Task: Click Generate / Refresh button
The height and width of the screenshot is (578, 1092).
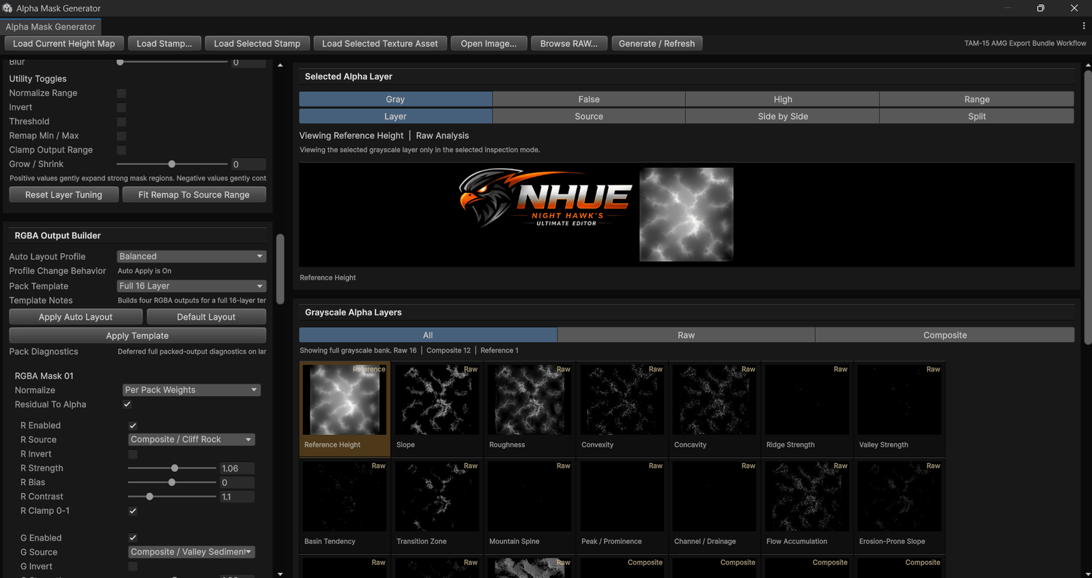Action: point(657,44)
